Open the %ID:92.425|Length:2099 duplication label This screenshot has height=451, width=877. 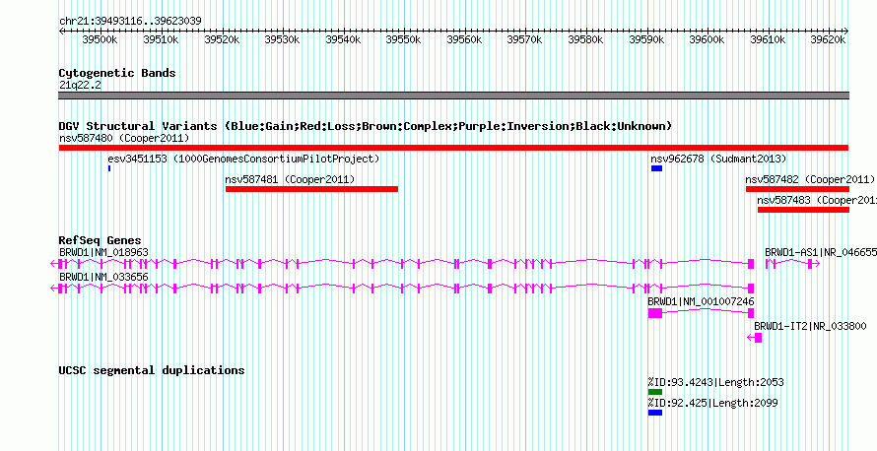(x=713, y=404)
